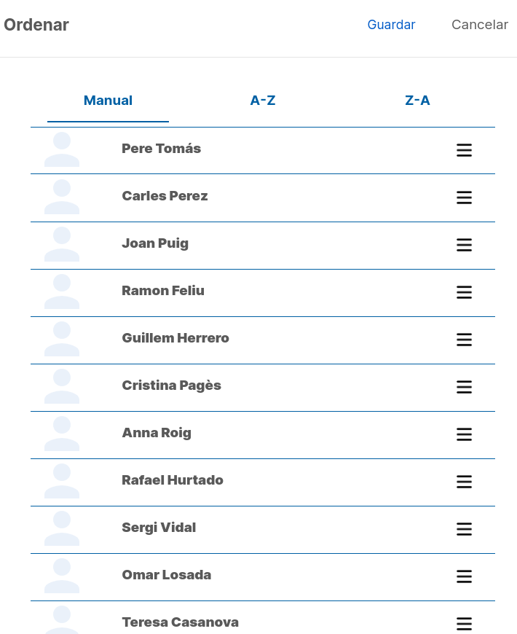
Task: Select the hamburger handle beside Joan Puig
Action: tap(464, 245)
